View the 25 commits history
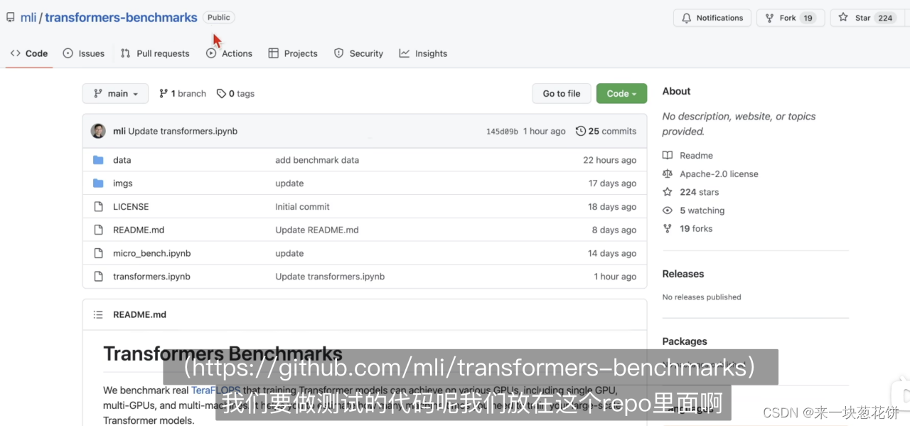The width and height of the screenshot is (910, 426). point(606,131)
